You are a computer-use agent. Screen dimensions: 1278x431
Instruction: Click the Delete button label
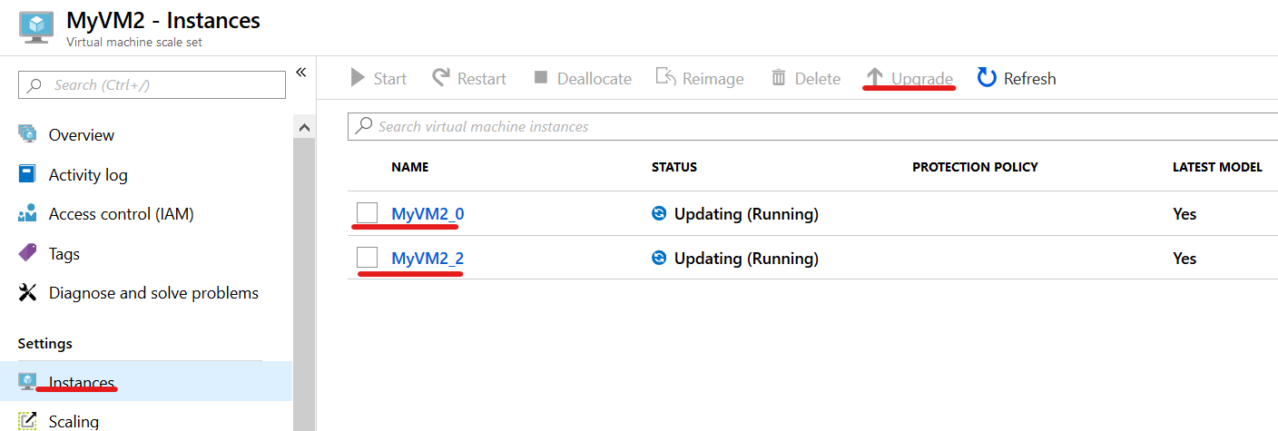pos(818,79)
